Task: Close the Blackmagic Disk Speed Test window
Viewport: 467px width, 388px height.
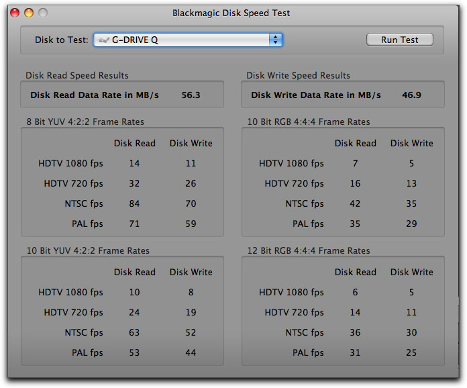Action: (15, 13)
